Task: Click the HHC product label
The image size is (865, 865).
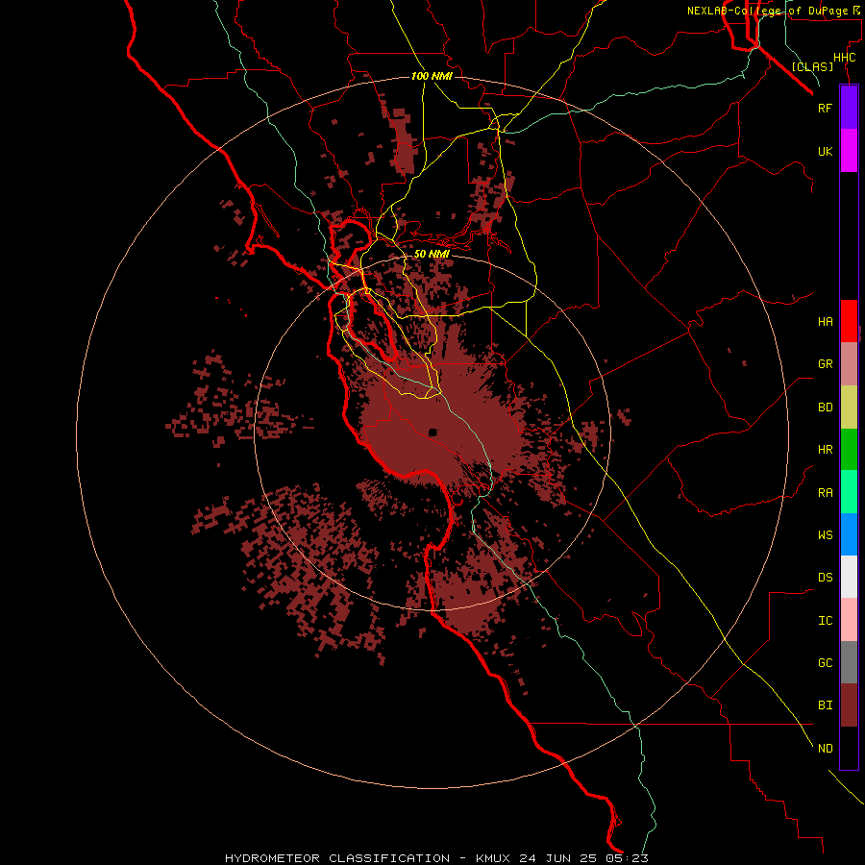Action: [x=844, y=58]
